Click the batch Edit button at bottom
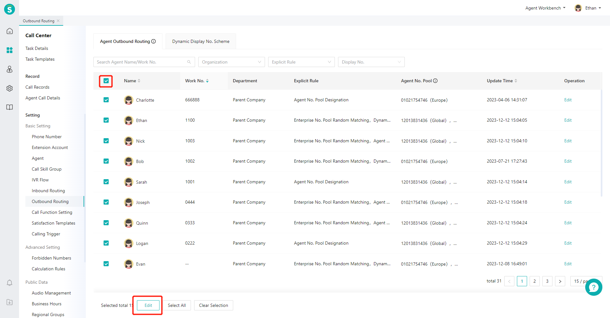 tap(148, 305)
